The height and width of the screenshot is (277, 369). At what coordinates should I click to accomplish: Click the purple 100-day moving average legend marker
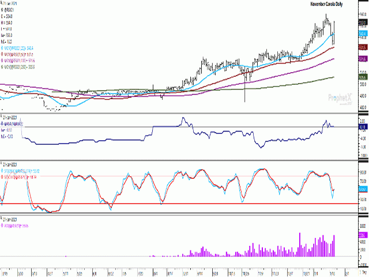coord(2,61)
